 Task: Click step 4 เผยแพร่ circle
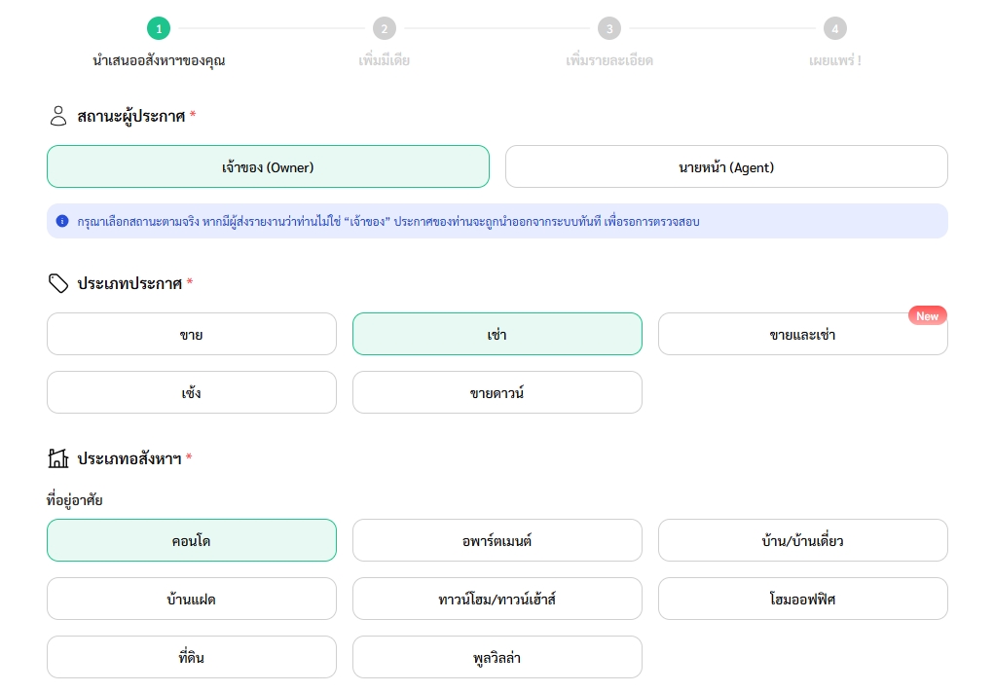coord(834,28)
